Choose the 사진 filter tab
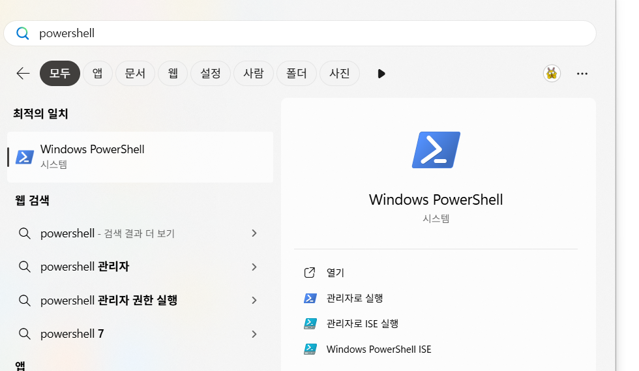The height and width of the screenshot is (371, 639). [340, 74]
